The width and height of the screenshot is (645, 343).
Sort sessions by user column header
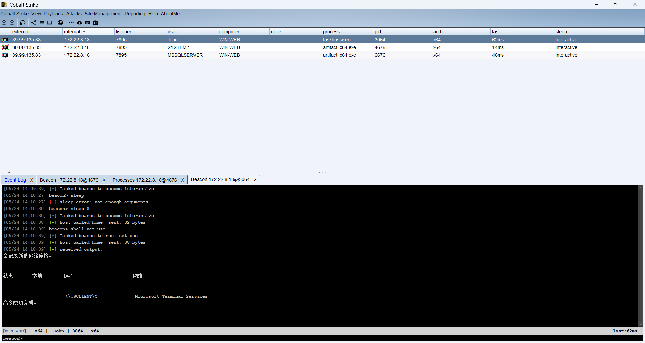point(192,32)
